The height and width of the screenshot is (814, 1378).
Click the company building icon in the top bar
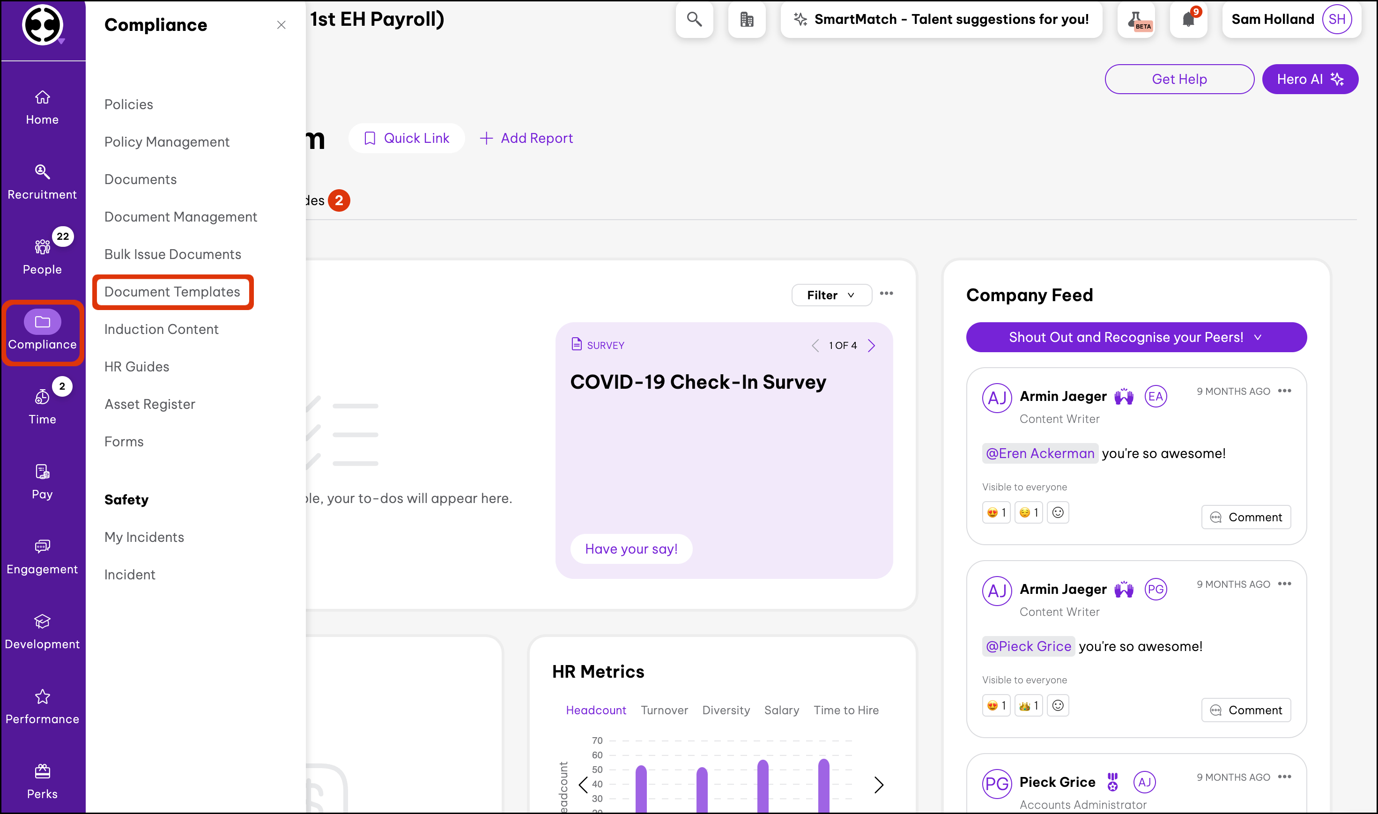click(747, 19)
